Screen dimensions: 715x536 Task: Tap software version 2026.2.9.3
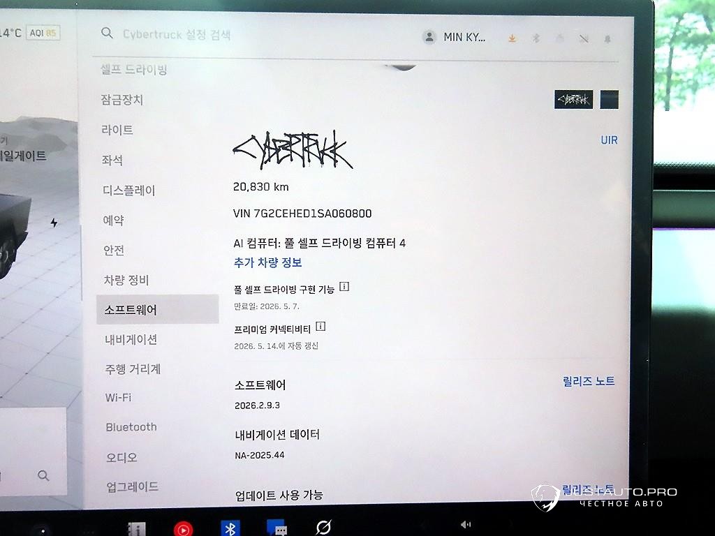tap(257, 405)
